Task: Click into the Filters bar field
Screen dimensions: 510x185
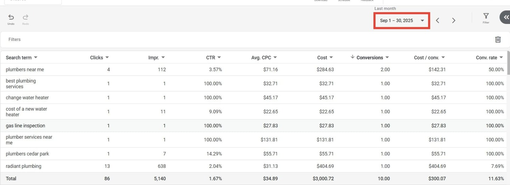Action: tap(212, 40)
